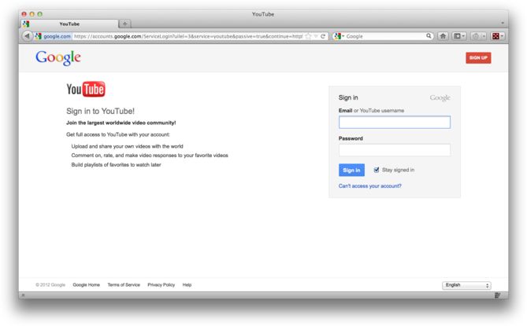This screenshot has width=527, height=326.
Task: Focus the Password input field
Action: click(x=394, y=150)
